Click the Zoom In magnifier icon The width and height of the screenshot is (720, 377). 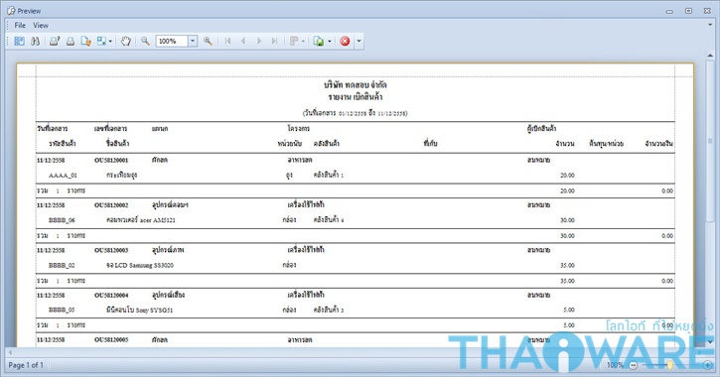208,42
